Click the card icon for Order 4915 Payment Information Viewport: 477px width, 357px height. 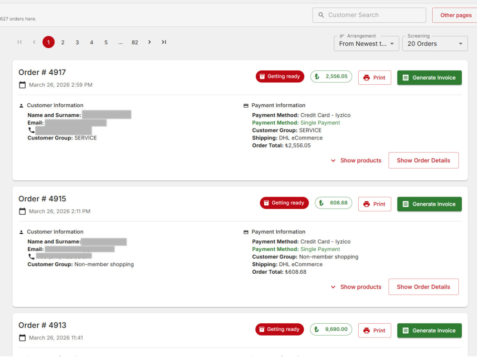(x=246, y=232)
